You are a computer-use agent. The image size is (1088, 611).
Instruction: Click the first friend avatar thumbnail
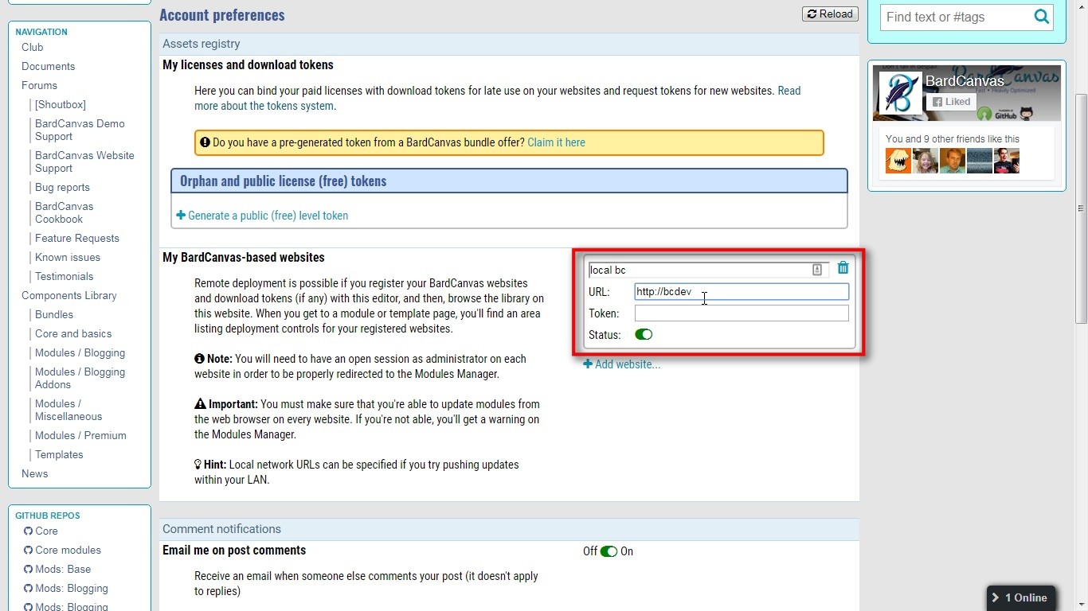[898, 161]
